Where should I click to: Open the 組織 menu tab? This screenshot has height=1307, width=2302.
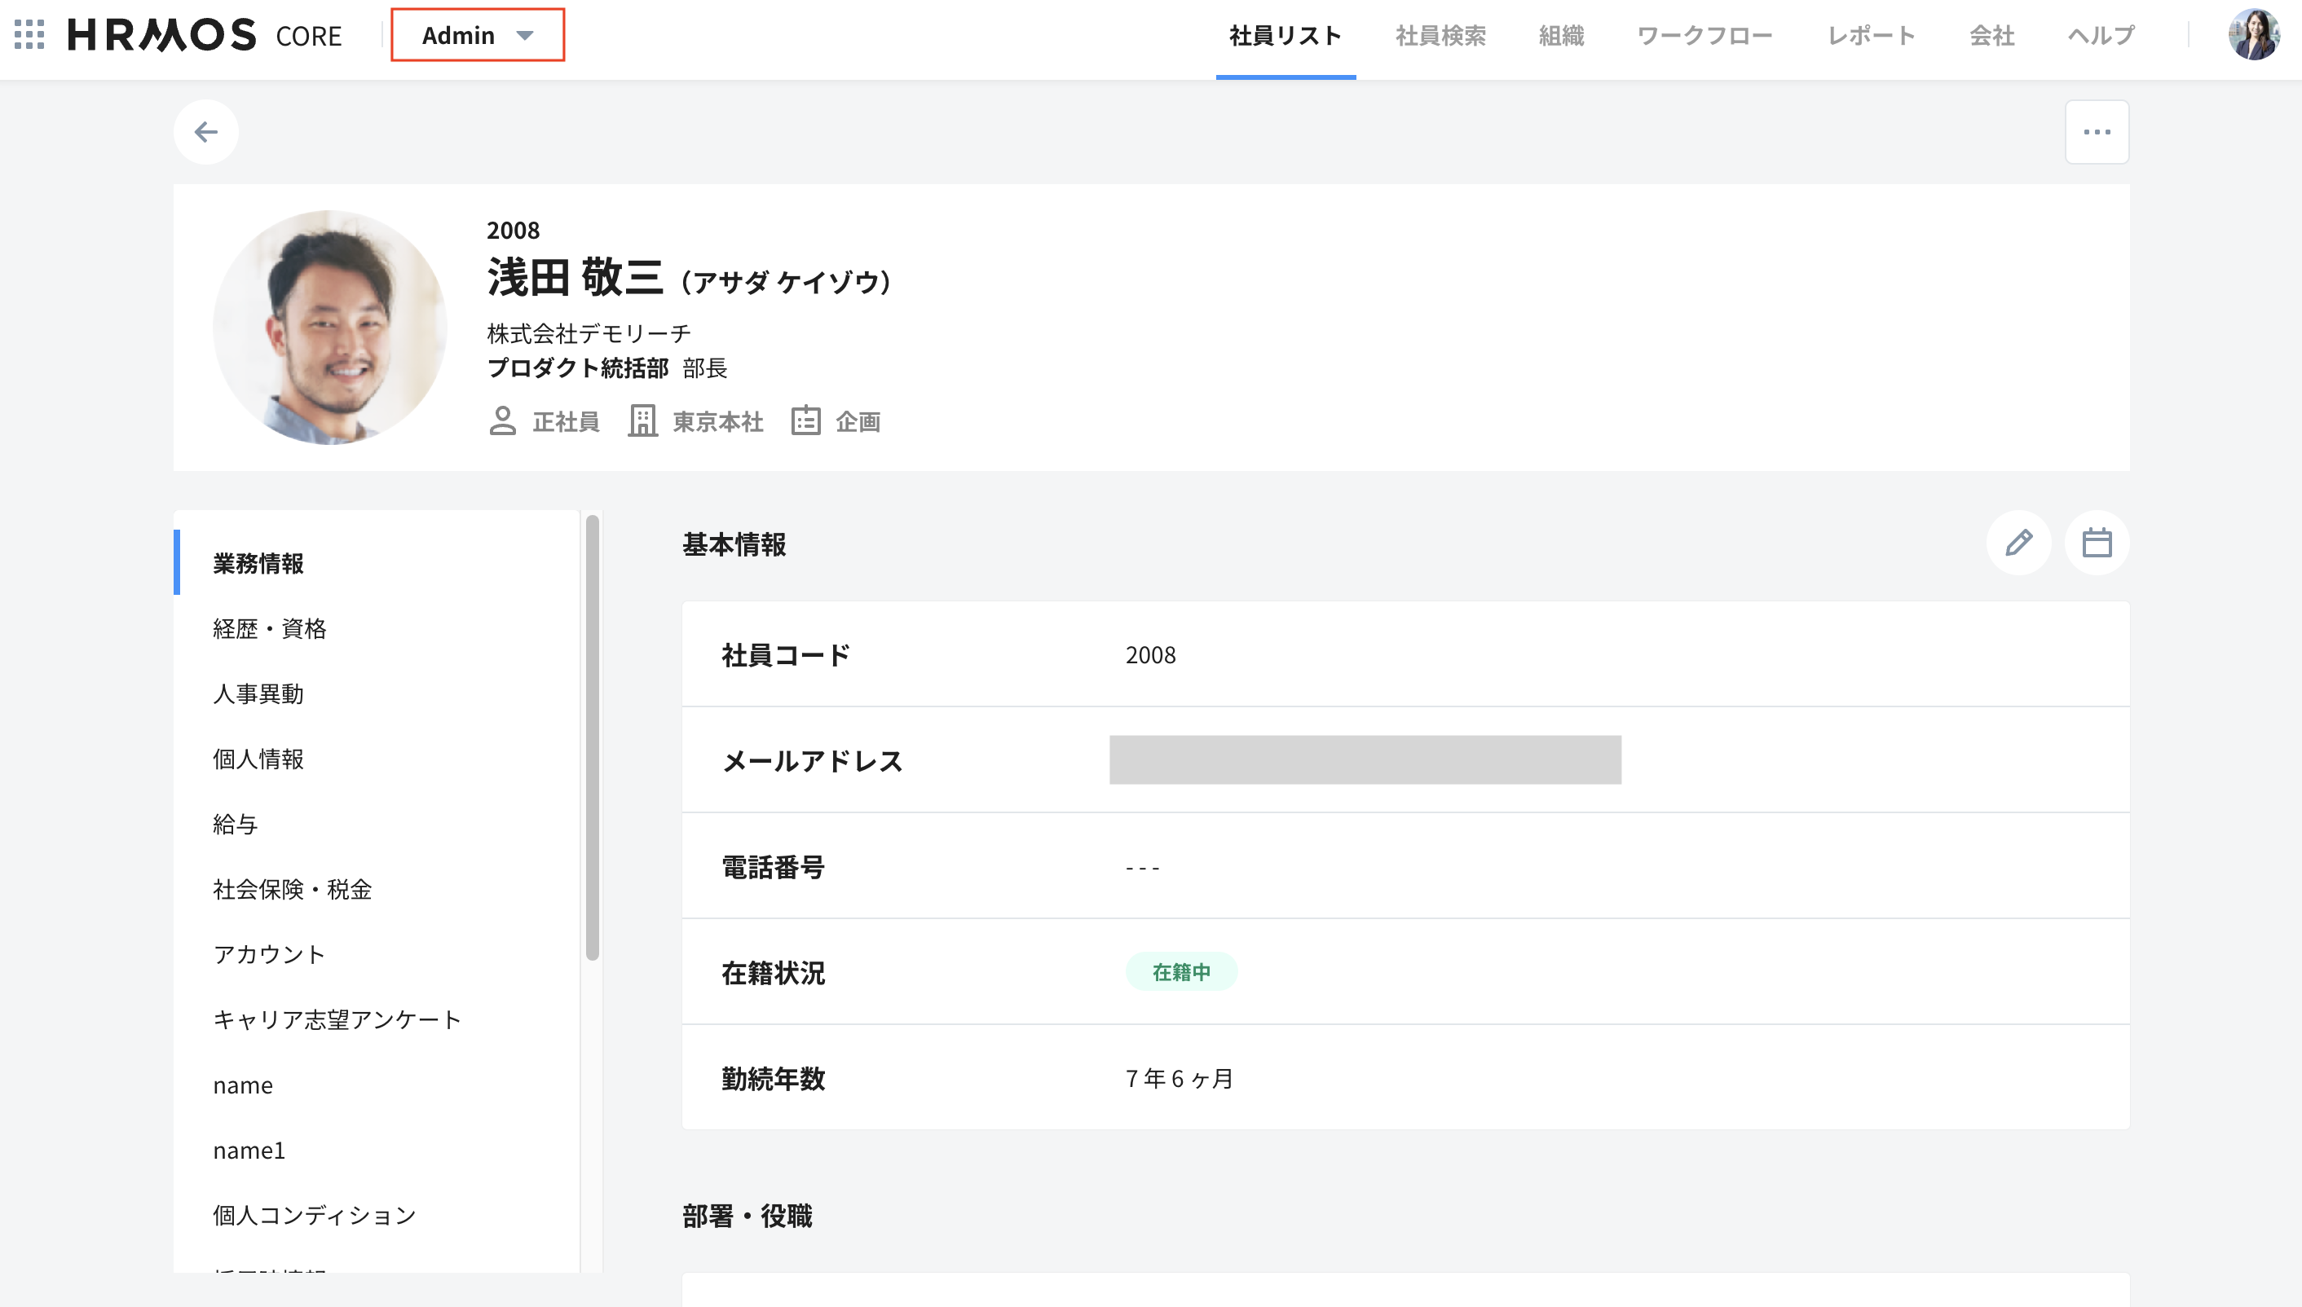[1560, 36]
